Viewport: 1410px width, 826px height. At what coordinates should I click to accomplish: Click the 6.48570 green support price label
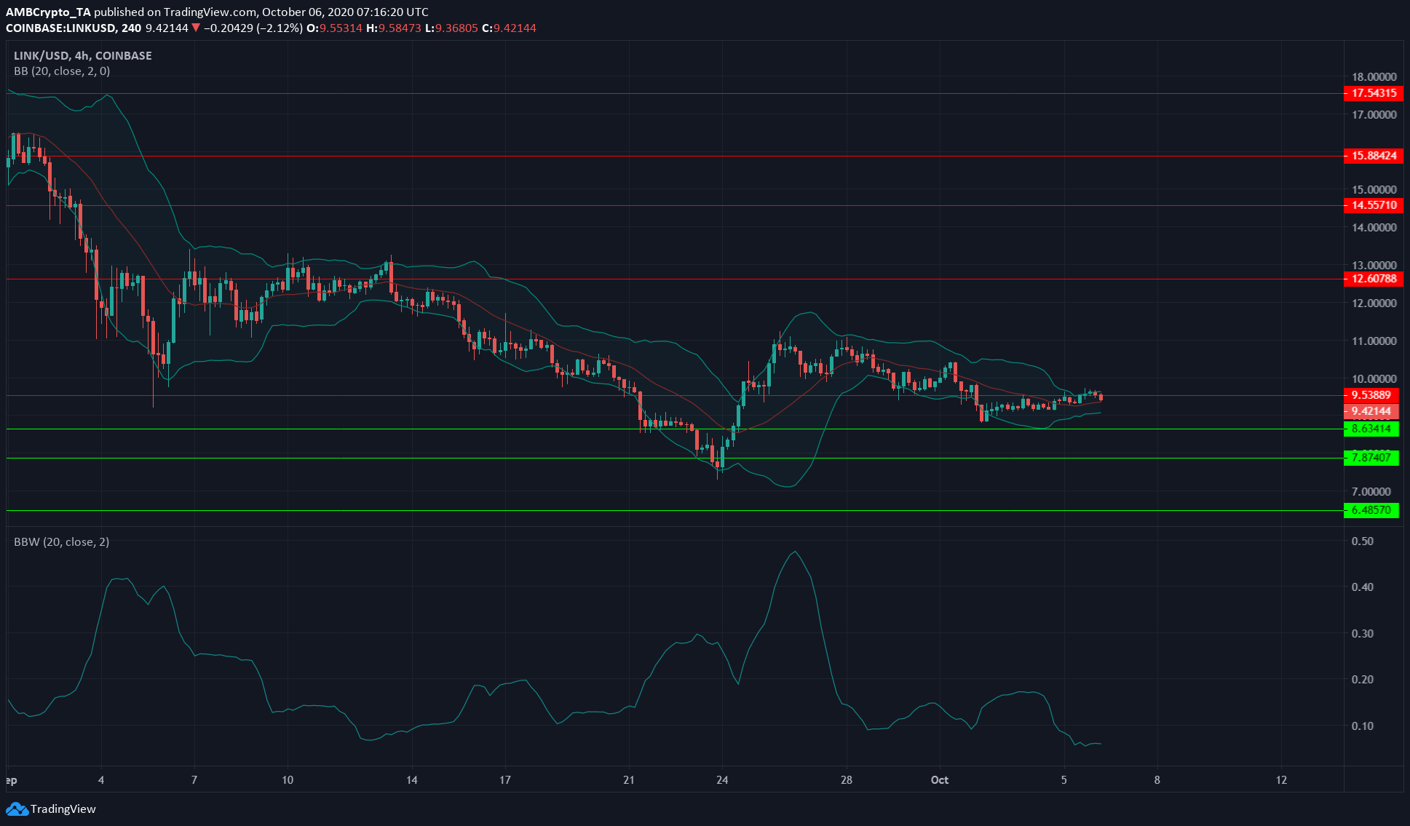[1371, 510]
